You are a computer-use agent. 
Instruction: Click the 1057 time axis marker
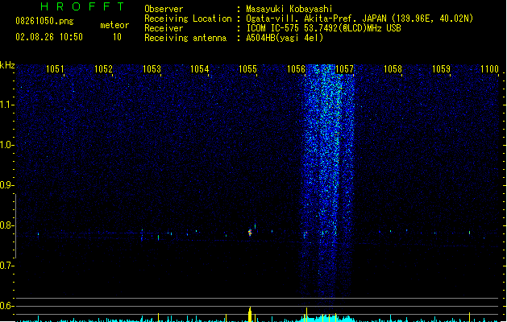pos(345,69)
